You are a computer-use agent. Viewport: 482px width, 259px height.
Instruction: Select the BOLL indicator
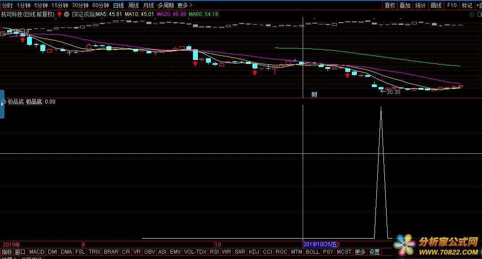click(312, 252)
